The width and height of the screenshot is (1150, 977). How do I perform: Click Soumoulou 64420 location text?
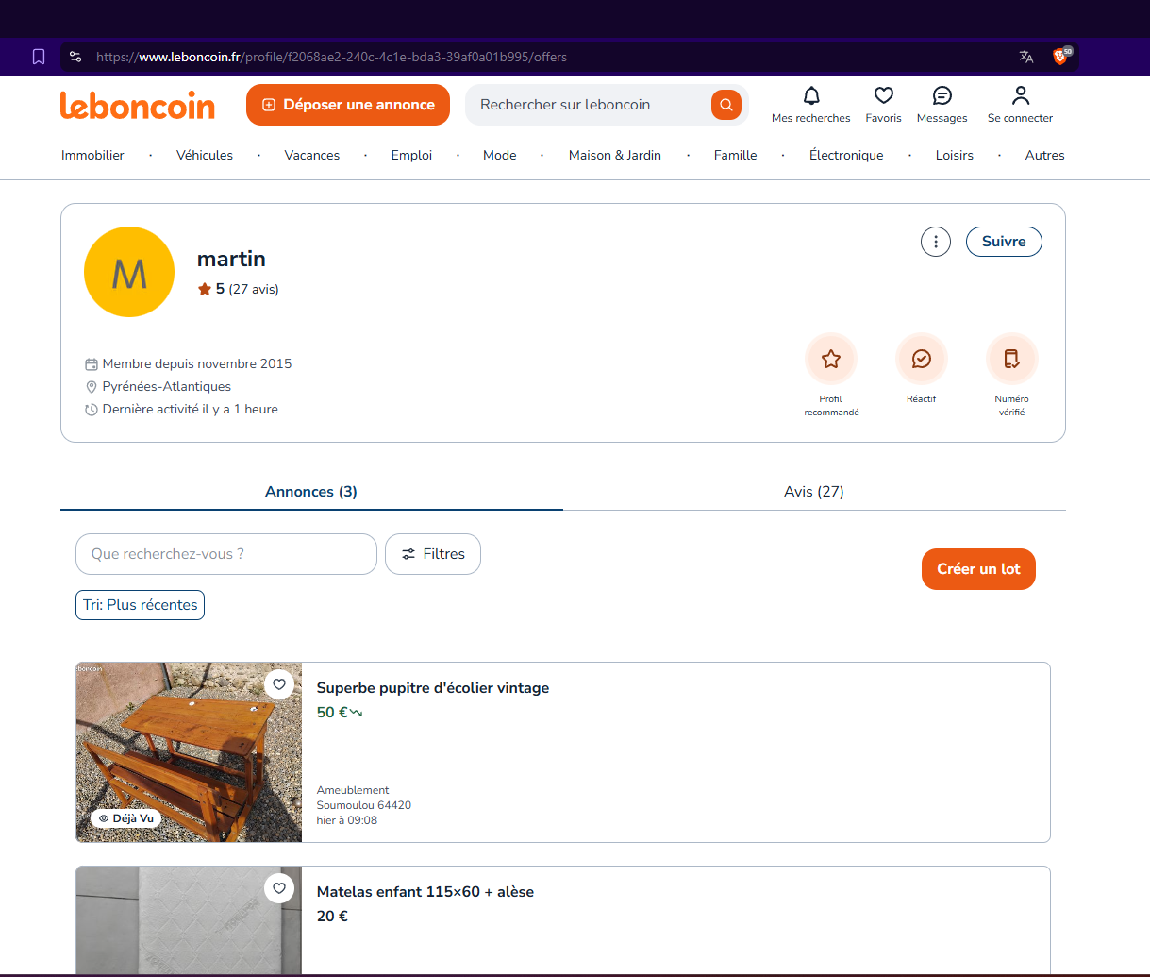tap(364, 805)
